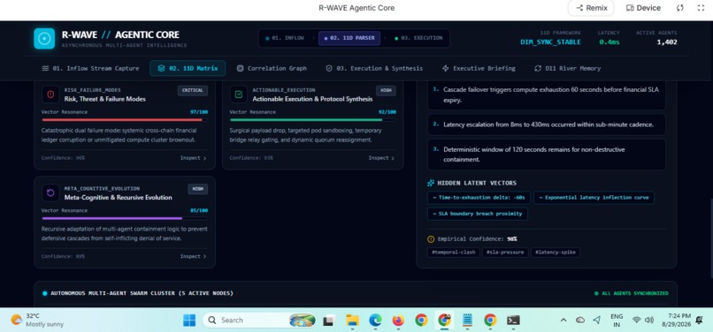Toggle fullscreen with the expand icon
This screenshot has height=332, width=713.
(x=701, y=8)
